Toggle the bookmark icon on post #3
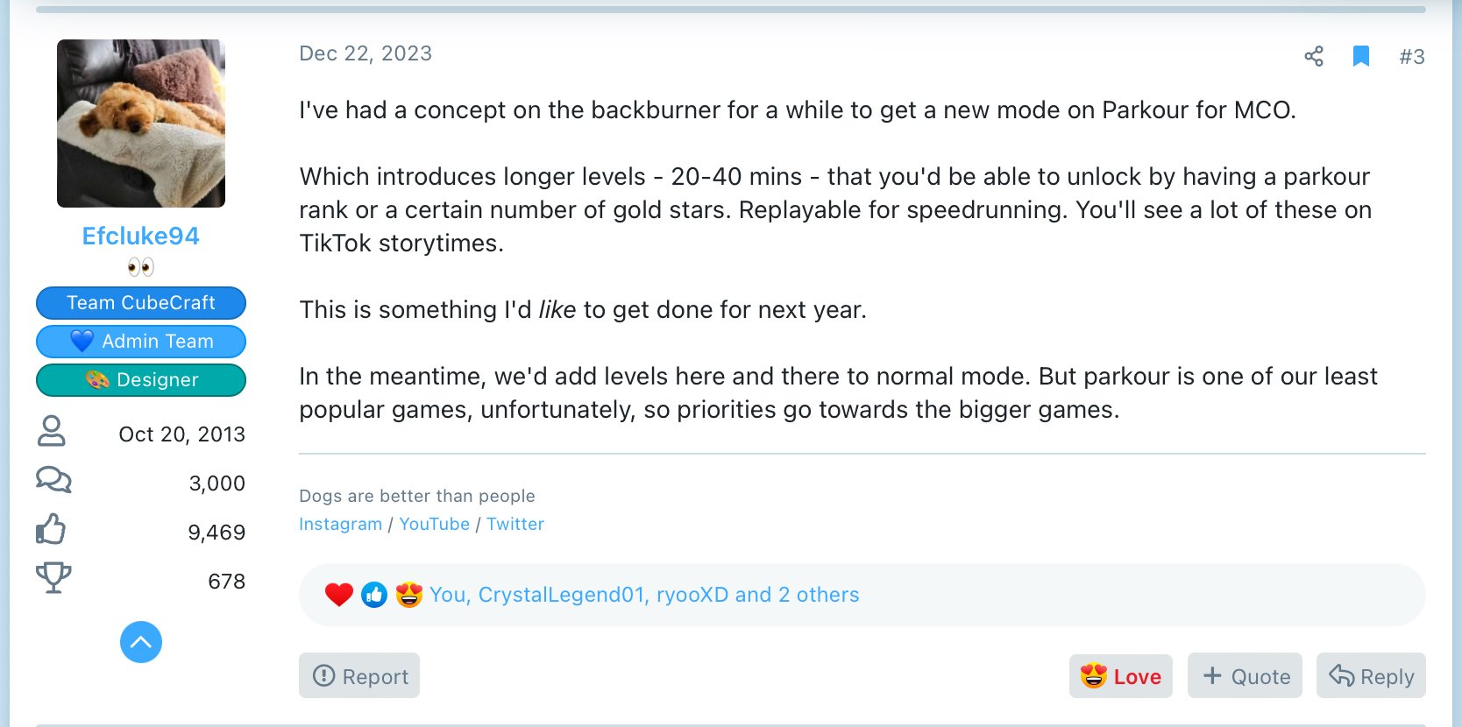Viewport: 1462px width, 727px height. tap(1361, 57)
